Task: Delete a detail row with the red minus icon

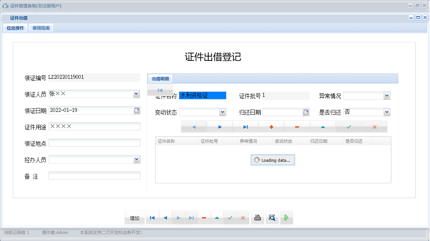Action: 297,126
